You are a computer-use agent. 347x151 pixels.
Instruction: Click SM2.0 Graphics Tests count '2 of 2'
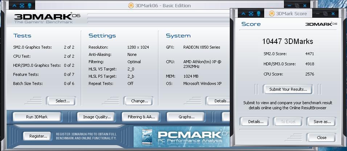69,47
